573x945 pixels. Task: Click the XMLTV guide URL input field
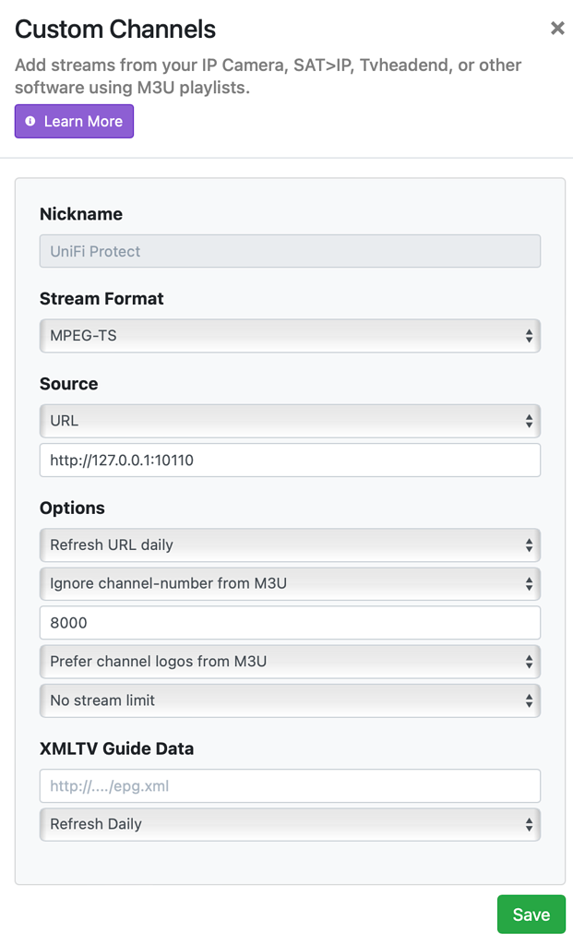(277, 785)
